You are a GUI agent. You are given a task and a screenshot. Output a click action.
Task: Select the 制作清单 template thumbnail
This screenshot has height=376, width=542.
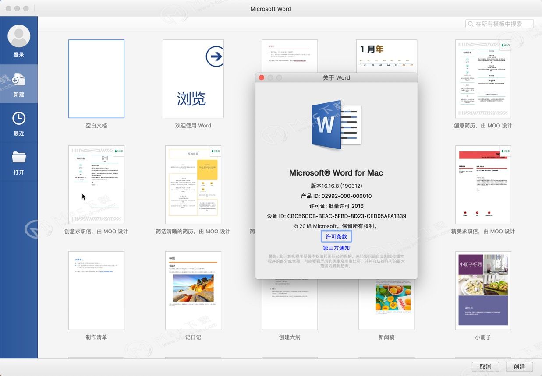click(x=96, y=291)
